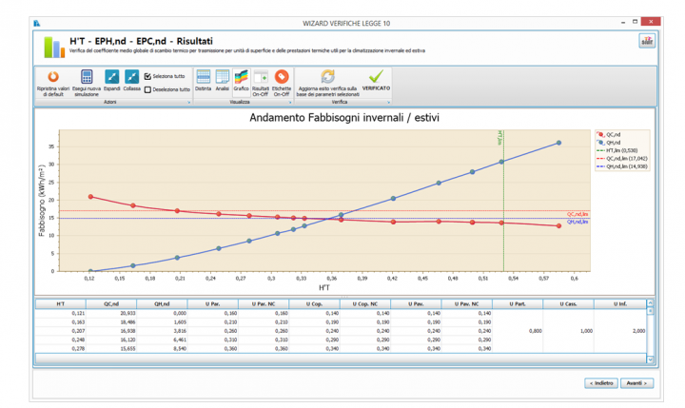Switch to the Analisi view
685x408 pixels.
pyautogui.click(x=222, y=76)
